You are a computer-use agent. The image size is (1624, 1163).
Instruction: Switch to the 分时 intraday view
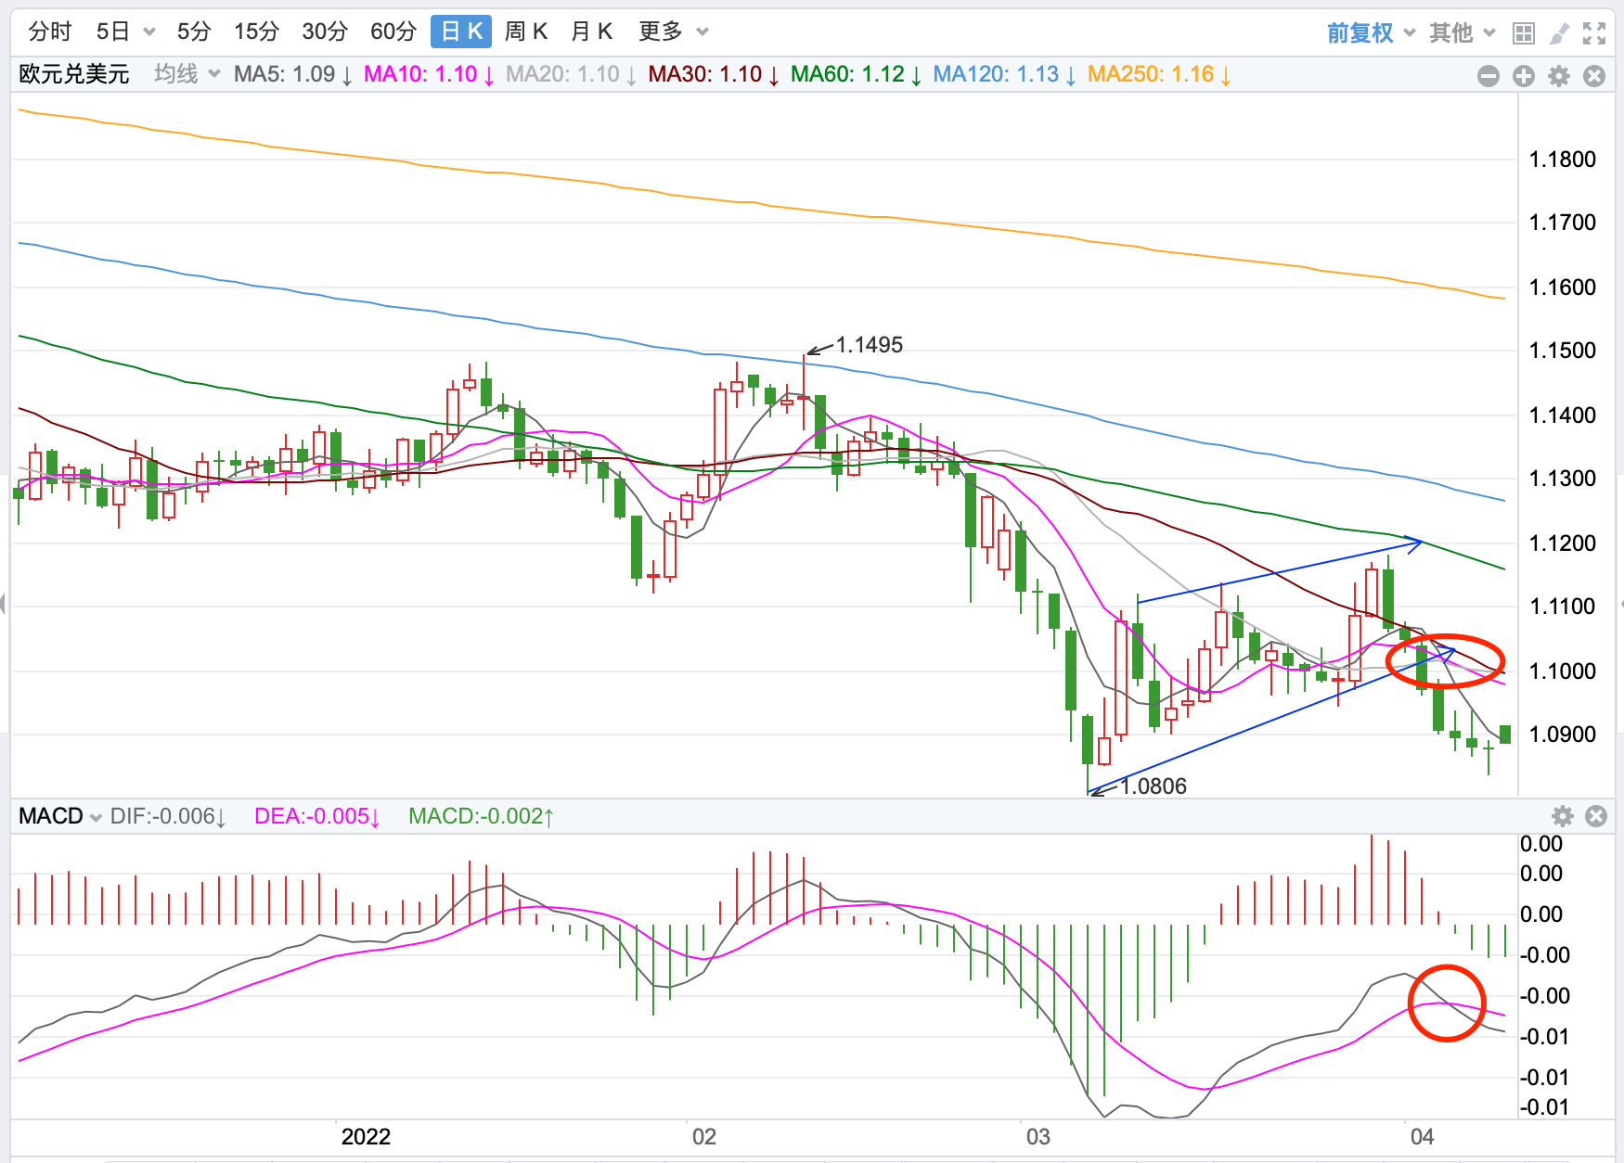[50, 32]
